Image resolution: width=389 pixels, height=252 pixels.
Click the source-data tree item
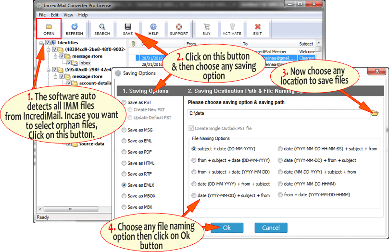pyautogui.click(x=91, y=144)
